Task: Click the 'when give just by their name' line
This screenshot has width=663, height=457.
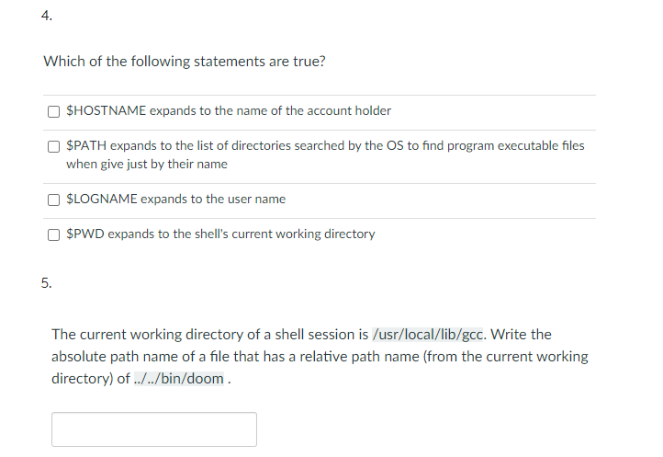Action: pyautogui.click(x=147, y=164)
